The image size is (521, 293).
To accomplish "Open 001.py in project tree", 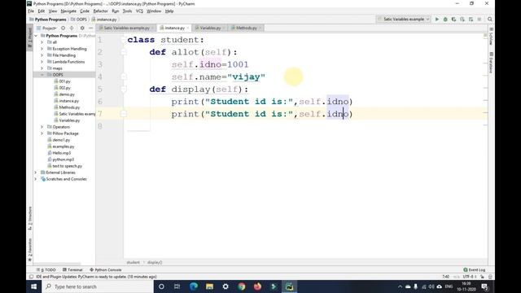I will point(64,81).
